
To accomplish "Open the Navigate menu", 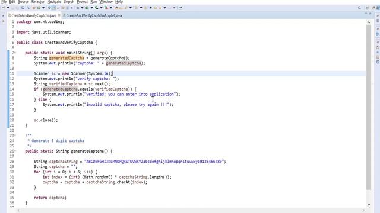I will [x=54, y=2].
